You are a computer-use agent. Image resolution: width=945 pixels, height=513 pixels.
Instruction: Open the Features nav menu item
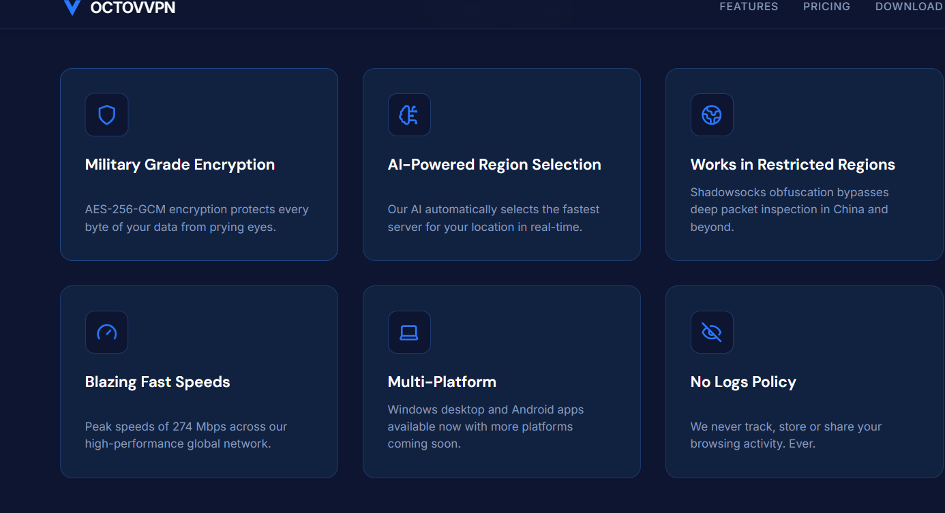pos(749,7)
